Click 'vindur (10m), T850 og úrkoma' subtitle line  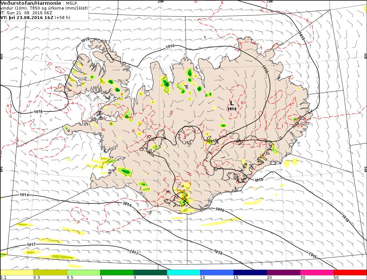click(x=44, y=8)
